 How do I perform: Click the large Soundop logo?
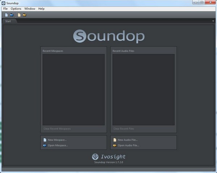click(x=109, y=36)
